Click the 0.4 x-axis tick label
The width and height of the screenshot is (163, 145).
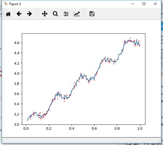[71, 128]
